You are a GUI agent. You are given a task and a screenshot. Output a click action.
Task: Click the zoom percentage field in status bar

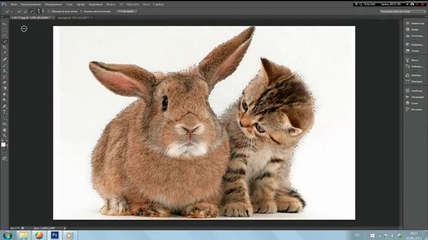pos(15,228)
